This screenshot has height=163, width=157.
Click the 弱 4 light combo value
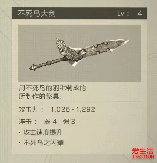(50, 122)
